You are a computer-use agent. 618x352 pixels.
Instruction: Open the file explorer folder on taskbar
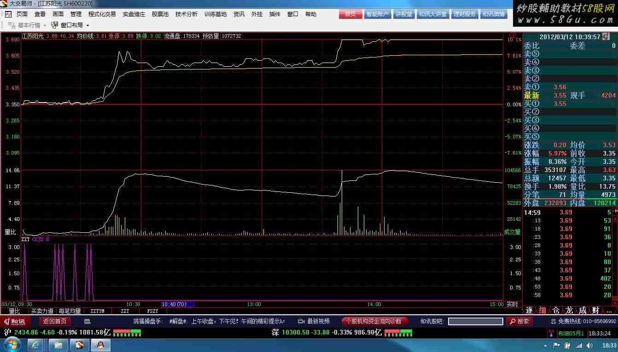point(58,344)
